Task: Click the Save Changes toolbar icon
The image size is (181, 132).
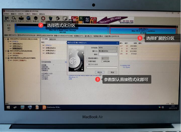Action: point(7,19)
